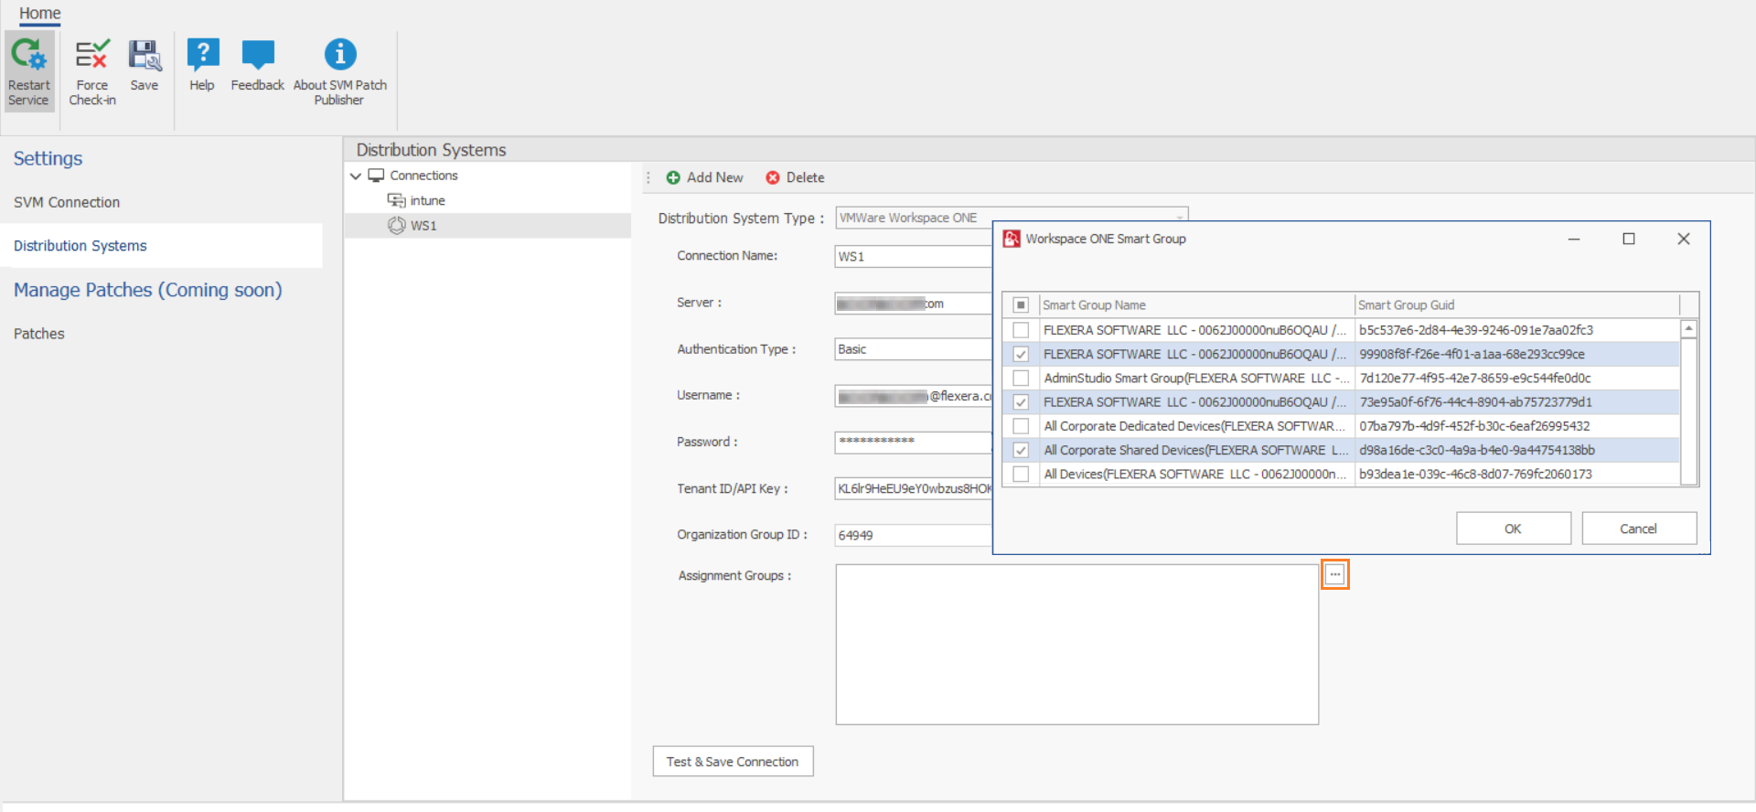Image resolution: width=1756 pixels, height=812 pixels.
Task: Click OK in Smart Group dialog
Action: (1514, 529)
